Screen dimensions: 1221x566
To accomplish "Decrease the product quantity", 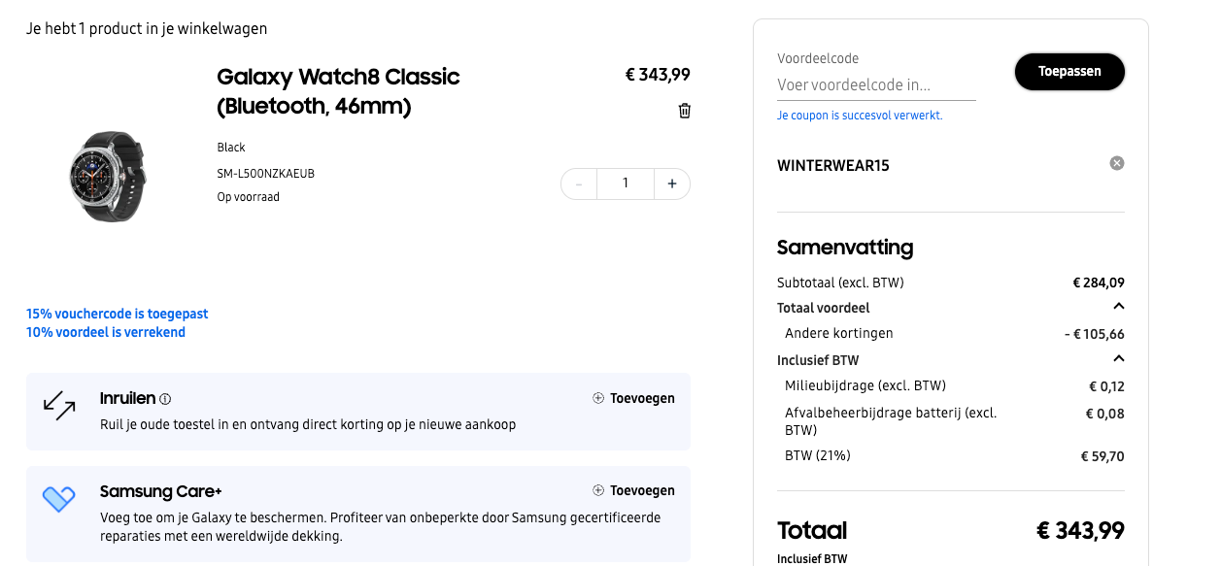I will tap(579, 183).
